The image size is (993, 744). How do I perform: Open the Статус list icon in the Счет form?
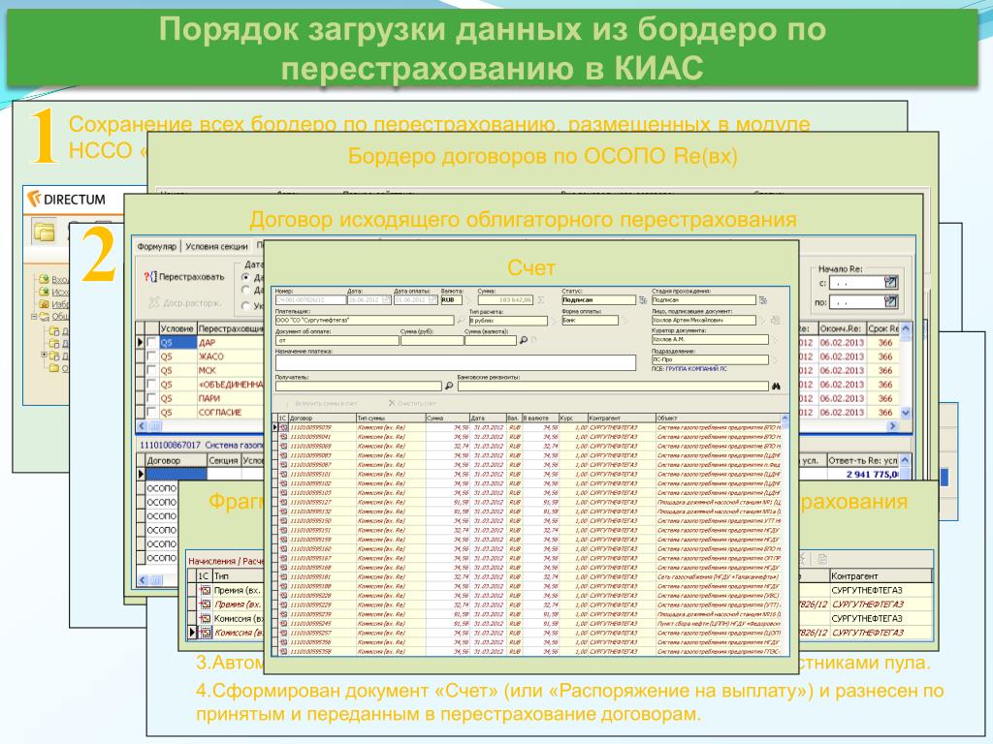tap(643, 300)
